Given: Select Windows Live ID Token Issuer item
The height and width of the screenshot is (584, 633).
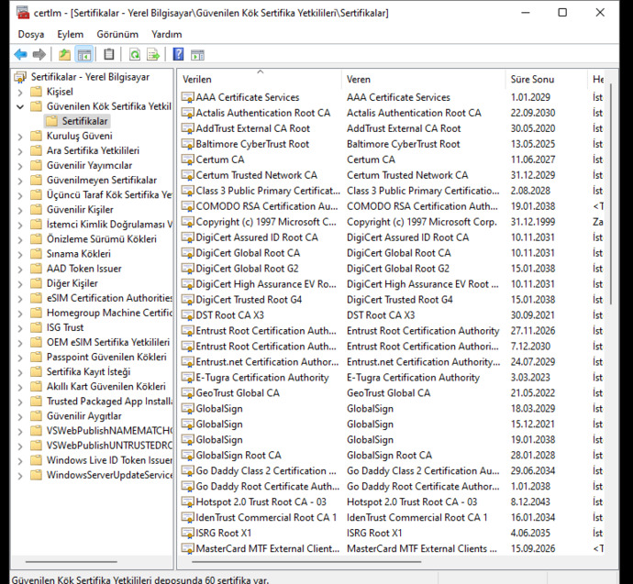Looking at the screenshot, I should tap(109, 460).
